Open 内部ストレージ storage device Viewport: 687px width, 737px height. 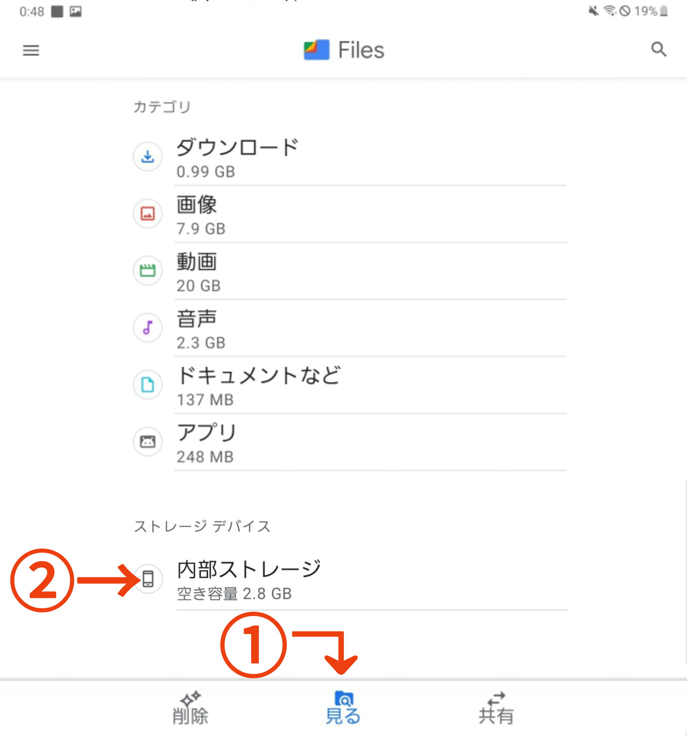point(350,580)
